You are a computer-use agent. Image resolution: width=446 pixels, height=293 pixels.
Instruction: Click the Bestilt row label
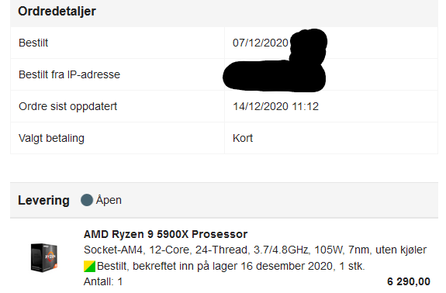(x=33, y=43)
